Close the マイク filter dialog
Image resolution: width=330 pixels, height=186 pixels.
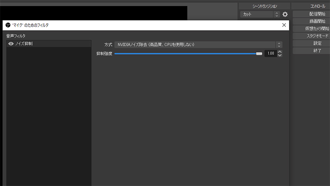point(284,25)
